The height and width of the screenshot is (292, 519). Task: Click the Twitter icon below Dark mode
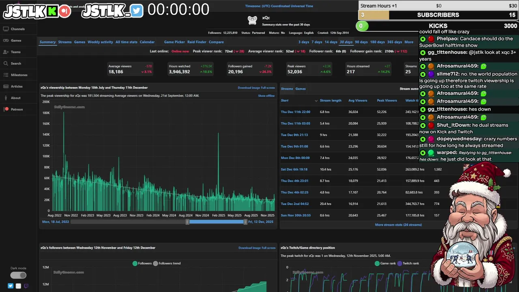pyautogui.click(x=11, y=286)
